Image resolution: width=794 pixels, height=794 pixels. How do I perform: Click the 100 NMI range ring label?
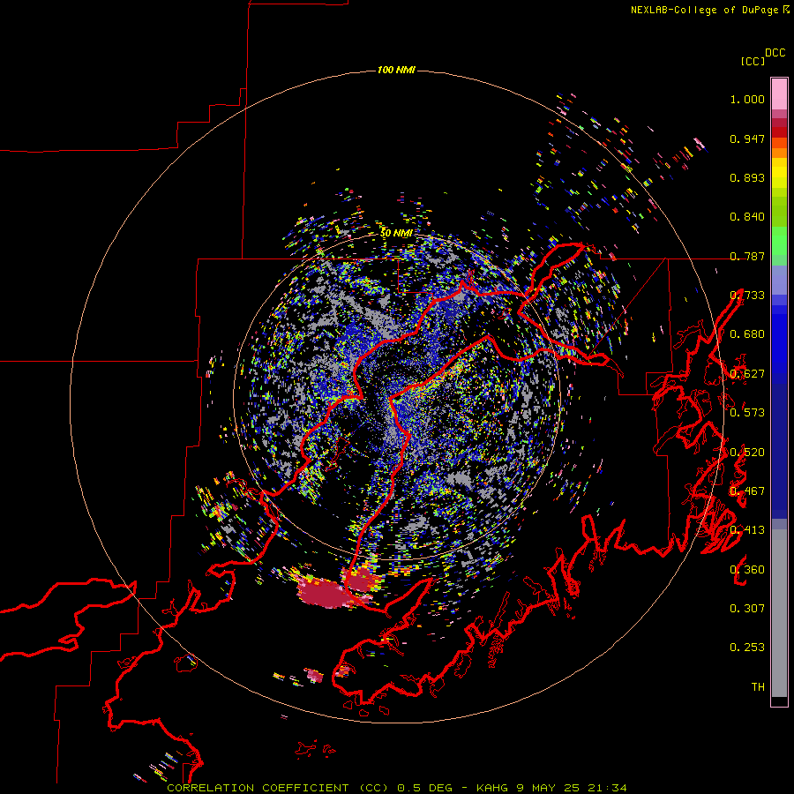point(396,70)
